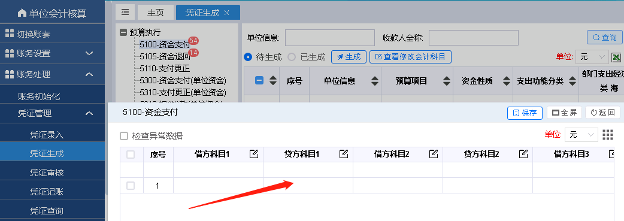Open 凭证记账 in the sidebar
Image resolution: width=624 pixels, height=221 pixels.
coord(47,192)
